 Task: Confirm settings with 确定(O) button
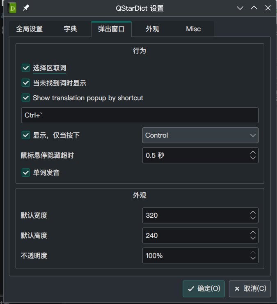tap(204, 288)
